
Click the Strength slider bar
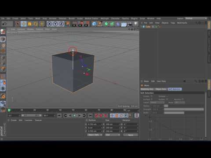coord(184,109)
